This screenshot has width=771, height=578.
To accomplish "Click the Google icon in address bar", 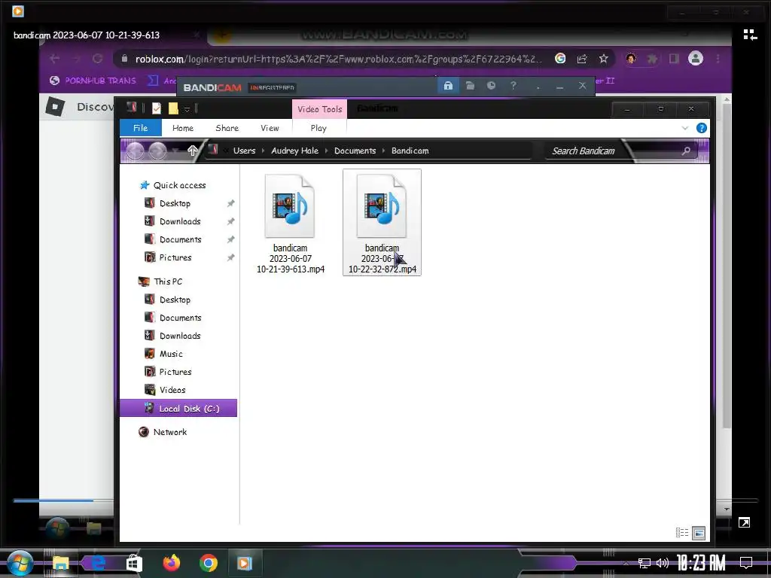I will pos(560,59).
